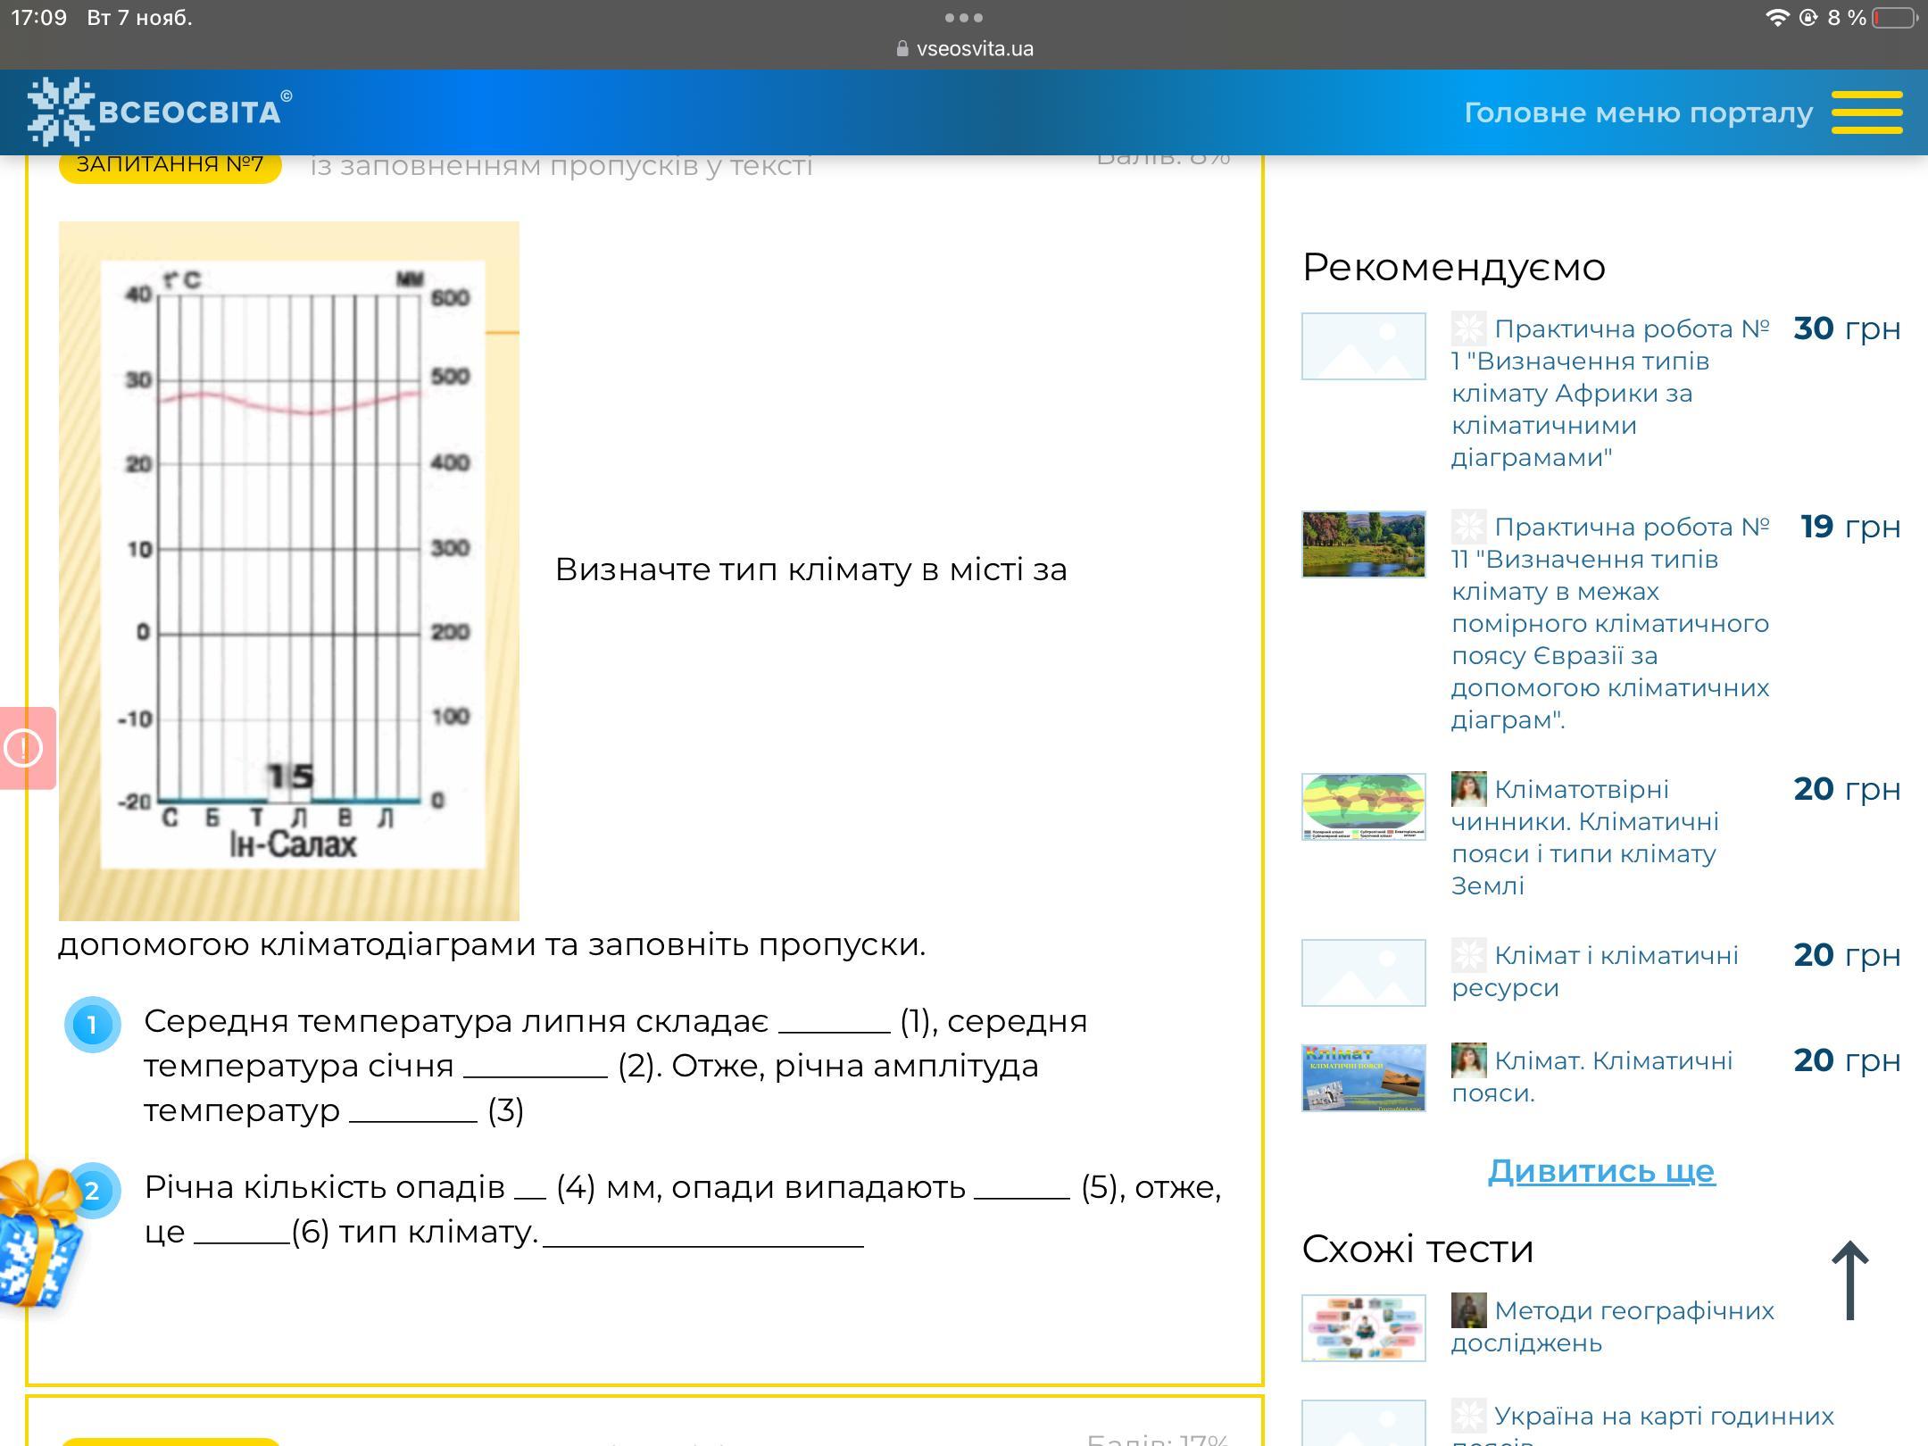Click avatar icon beside Україна на карті годинних

[1468, 1416]
